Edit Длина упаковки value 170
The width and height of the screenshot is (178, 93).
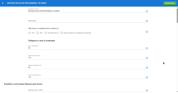tap(87, 58)
